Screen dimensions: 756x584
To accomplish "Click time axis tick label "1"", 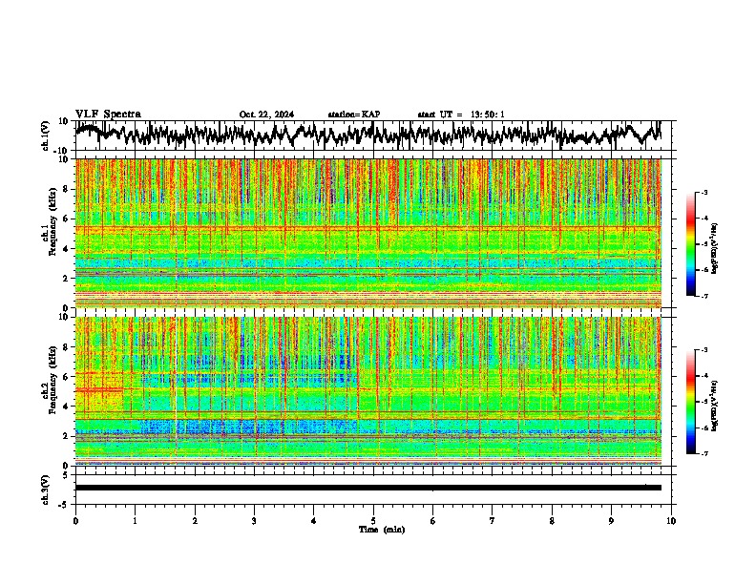I will [135, 521].
